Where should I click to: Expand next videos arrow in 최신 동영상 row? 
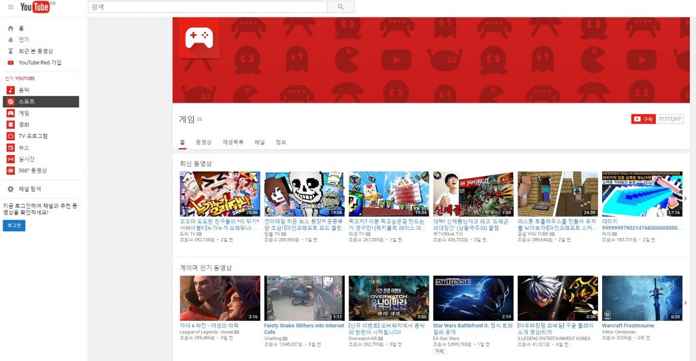pyautogui.click(x=685, y=199)
